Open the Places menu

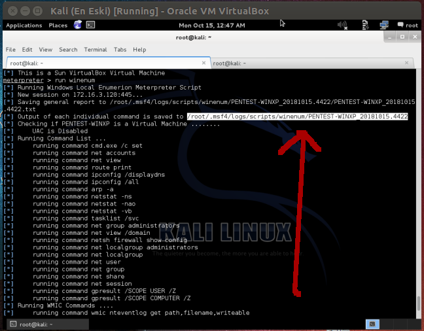click(x=58, y=26)
